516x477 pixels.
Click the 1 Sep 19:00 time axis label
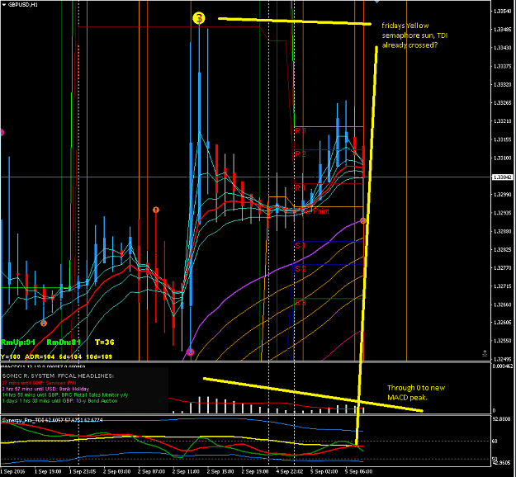point(47,472)
